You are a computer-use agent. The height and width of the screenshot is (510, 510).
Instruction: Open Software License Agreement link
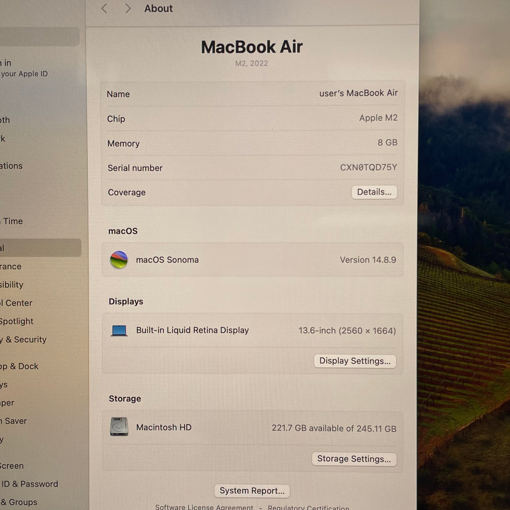point(204,507)
